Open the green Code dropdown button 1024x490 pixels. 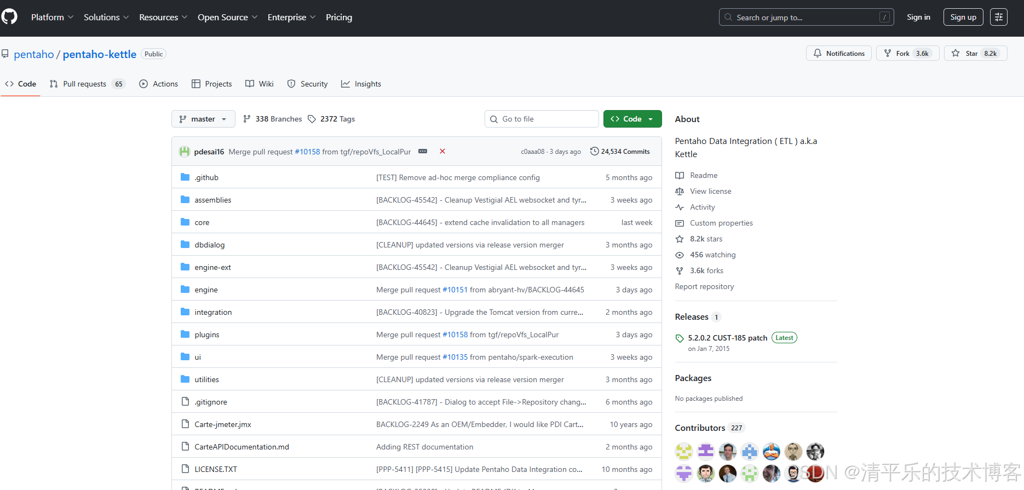coord(632,119)
